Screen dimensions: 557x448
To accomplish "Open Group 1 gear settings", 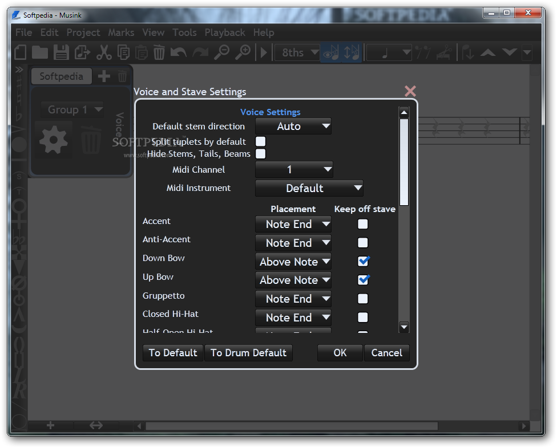I will point(53,140).
